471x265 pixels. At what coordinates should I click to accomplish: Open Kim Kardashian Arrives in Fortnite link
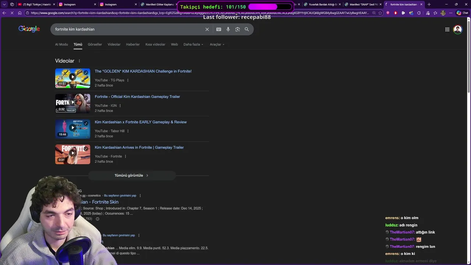click(x=139, y=148)
